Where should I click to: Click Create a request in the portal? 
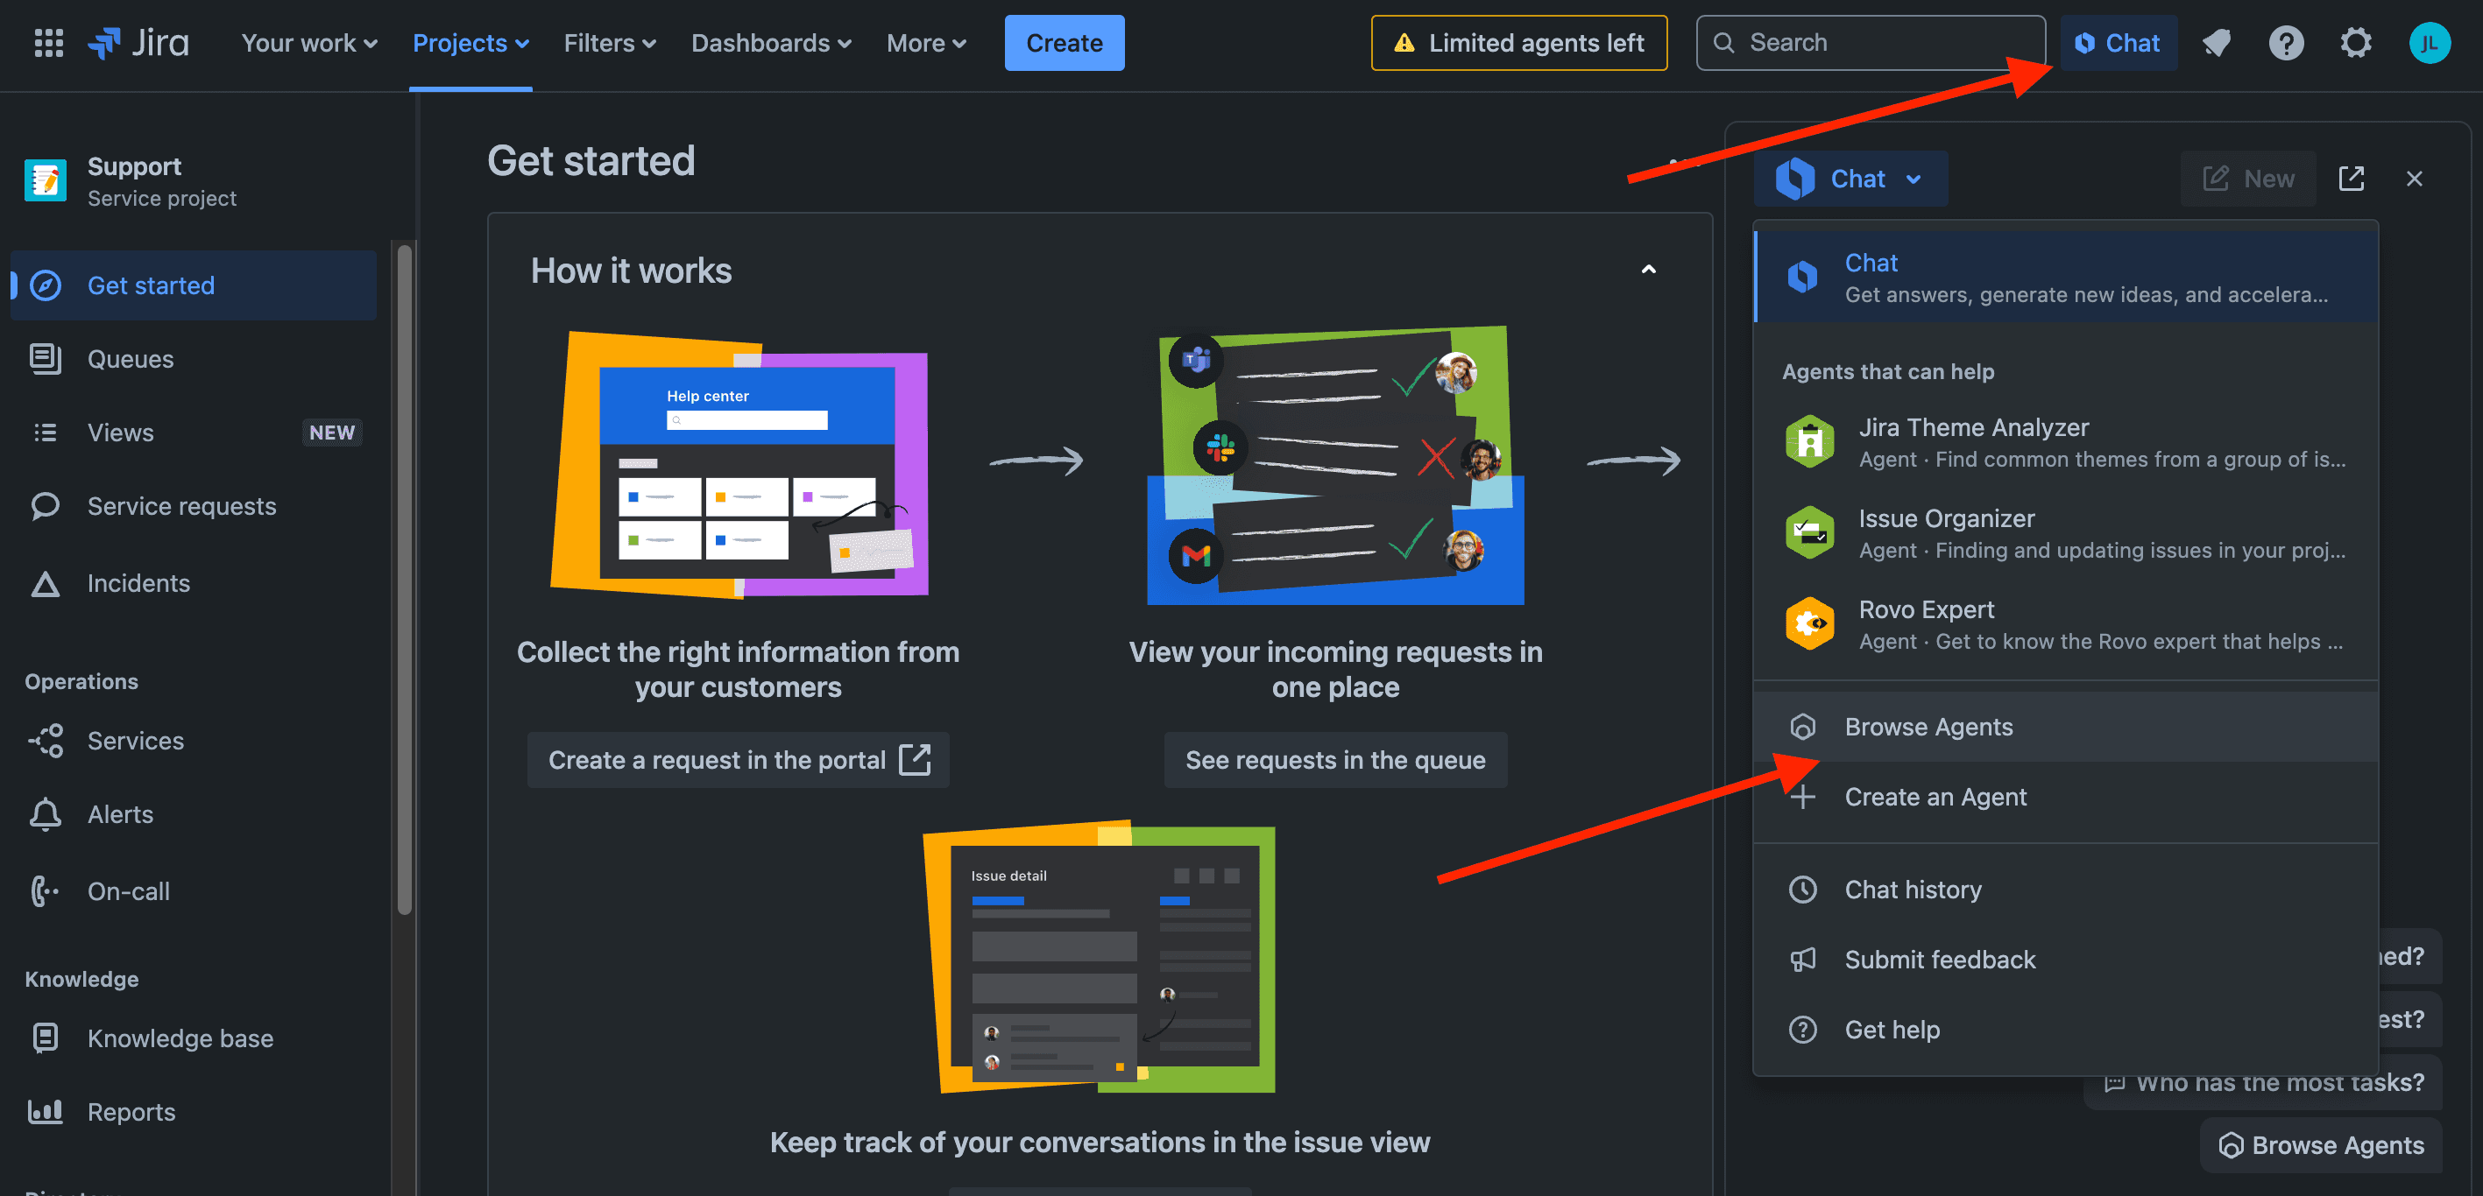pyautogui.click(x=739, y=760)
